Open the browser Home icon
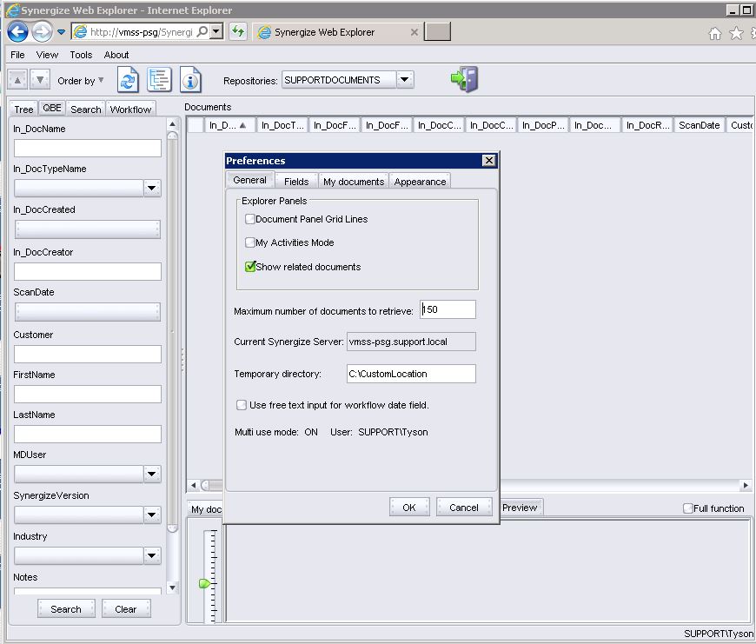This screenshot has height=644, width=756. (714, 33)
